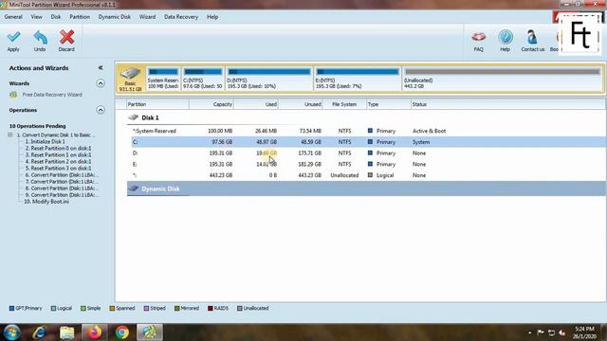Show hidden tray icons arrow
The image size is (607, 341).
tap(529, 332)
